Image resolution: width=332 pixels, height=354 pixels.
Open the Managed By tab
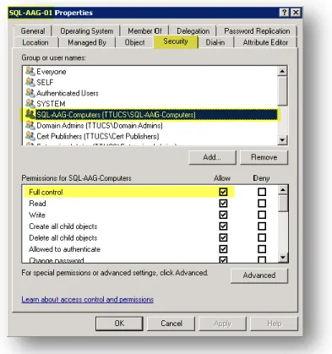[87, 42]
